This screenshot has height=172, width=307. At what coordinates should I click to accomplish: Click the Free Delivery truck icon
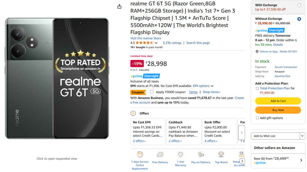point(160,154)
